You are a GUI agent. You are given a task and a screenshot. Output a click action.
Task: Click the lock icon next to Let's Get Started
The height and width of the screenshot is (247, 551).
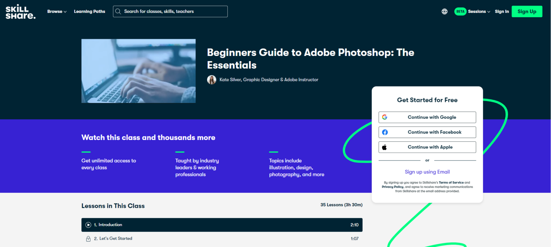click(88, 238)
